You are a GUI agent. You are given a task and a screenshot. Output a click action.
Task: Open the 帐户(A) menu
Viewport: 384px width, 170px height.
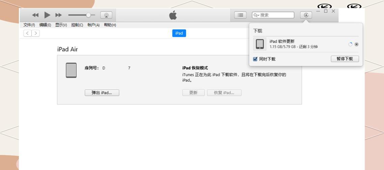(x=93, y=25)
